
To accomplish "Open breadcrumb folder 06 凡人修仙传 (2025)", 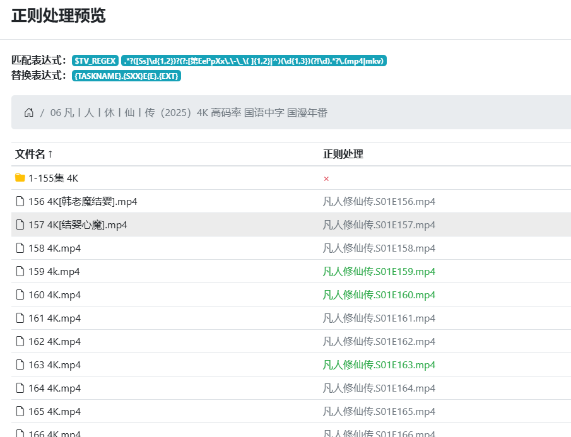I will point(188,113).
